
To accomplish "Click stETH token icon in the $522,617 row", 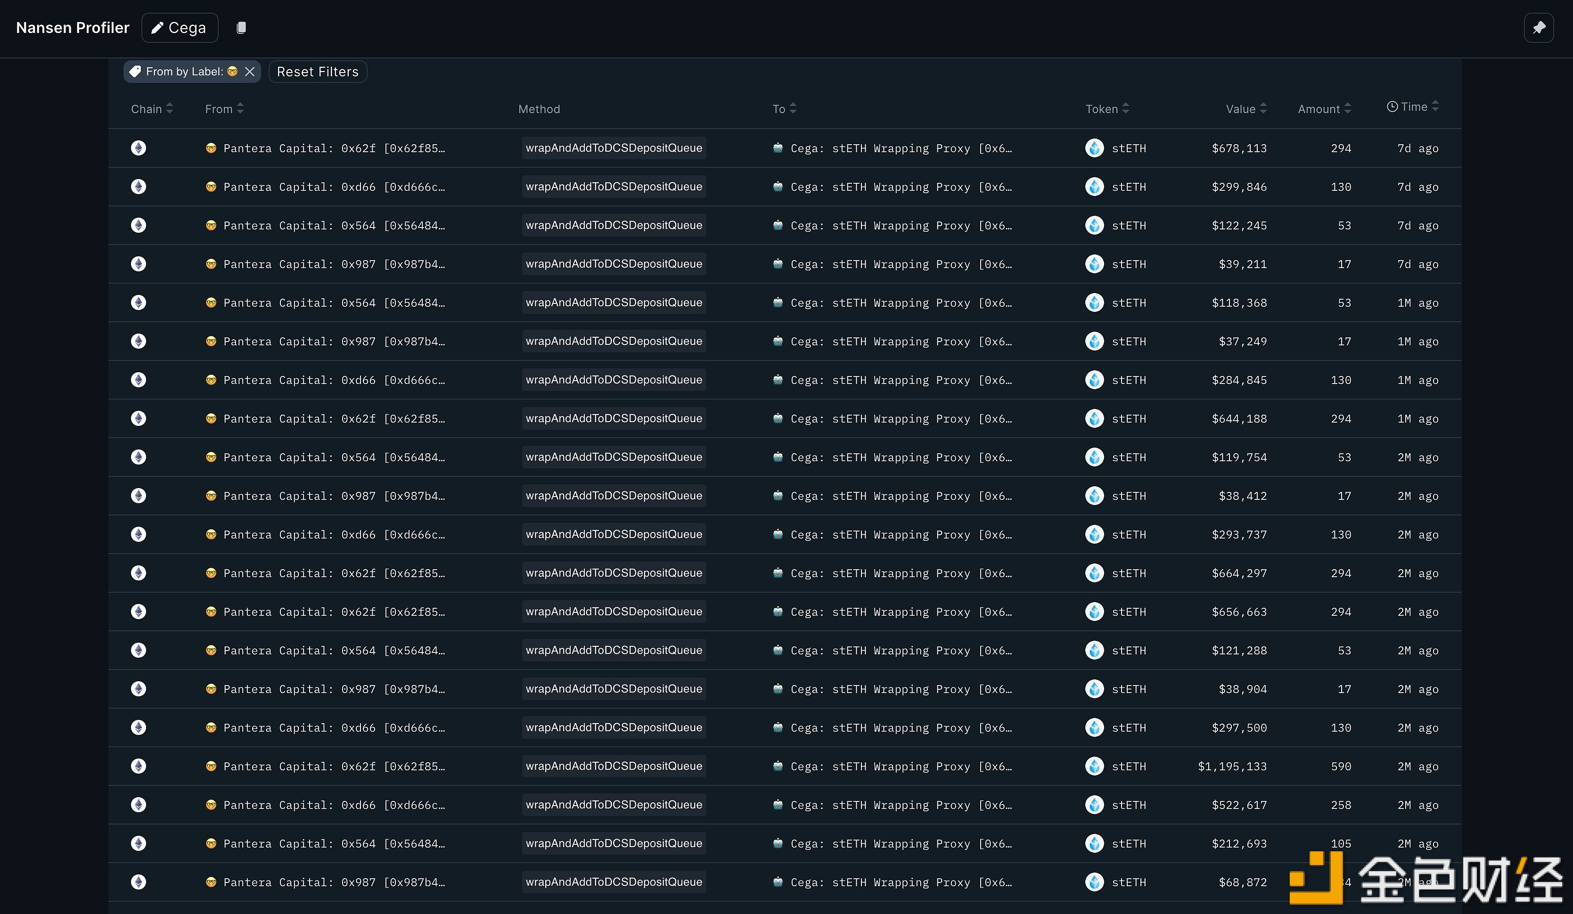I will click(x=1094, y=805).
